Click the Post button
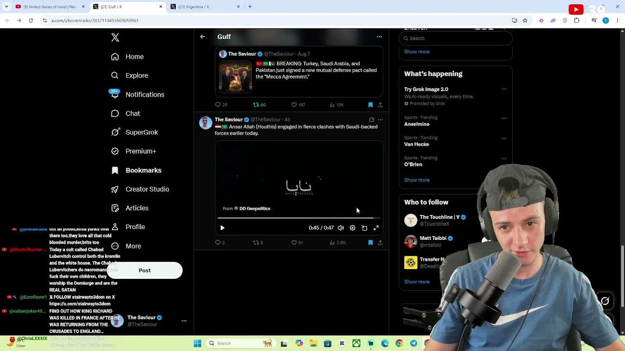Screen dimensions: 625x351 (x=145, y=271)
